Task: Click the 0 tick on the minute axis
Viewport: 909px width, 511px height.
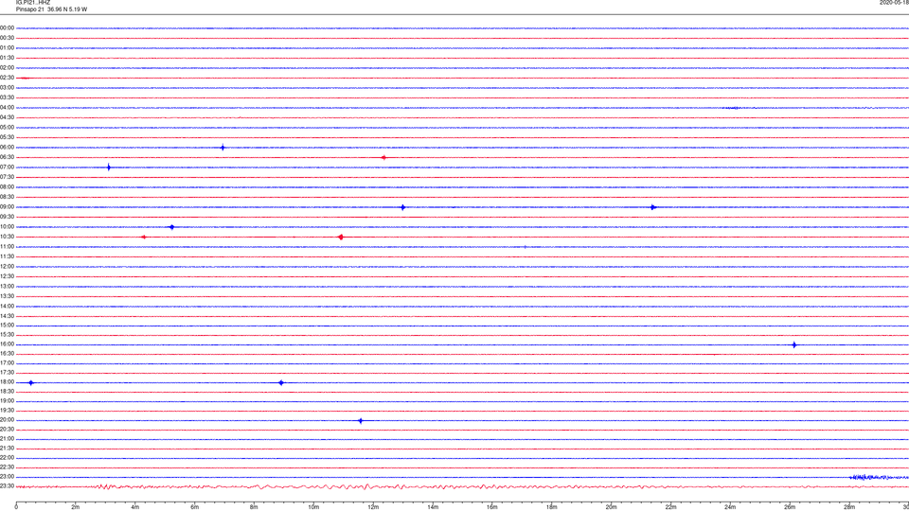Action: tap(16, 507)
